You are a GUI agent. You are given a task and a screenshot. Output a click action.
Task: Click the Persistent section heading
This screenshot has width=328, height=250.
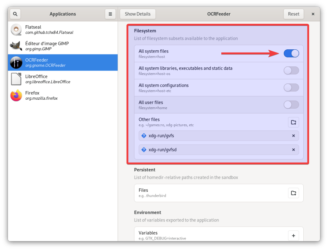pyautogui.click(x=144, y=170)
